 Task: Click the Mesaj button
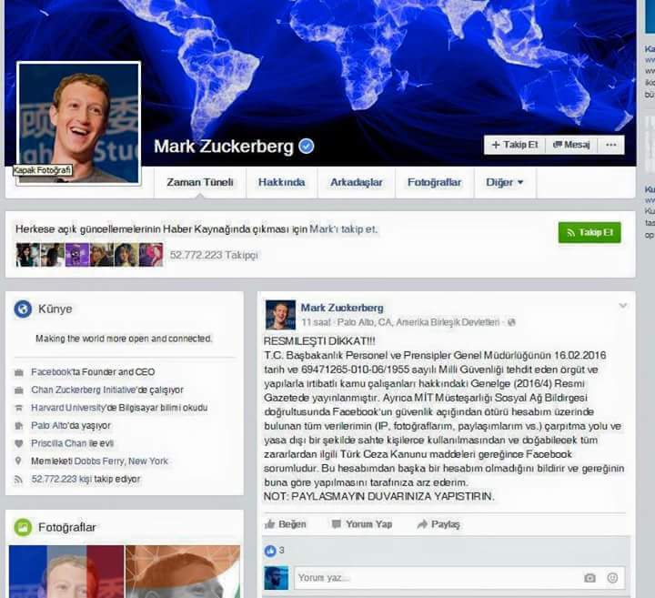click(571, 145)
